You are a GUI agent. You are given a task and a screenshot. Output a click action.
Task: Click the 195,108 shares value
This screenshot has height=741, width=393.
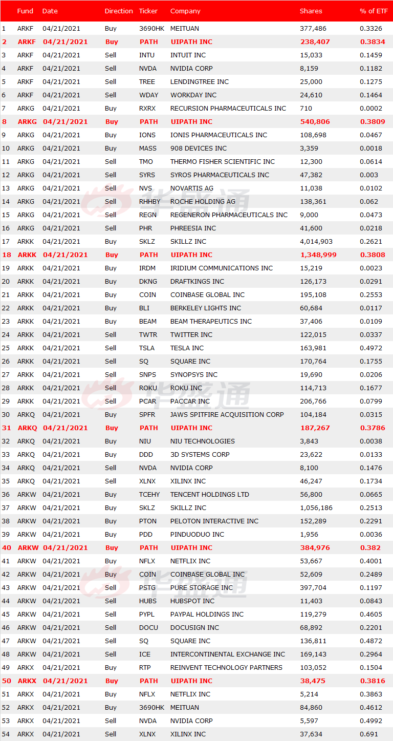coord(313,294)
